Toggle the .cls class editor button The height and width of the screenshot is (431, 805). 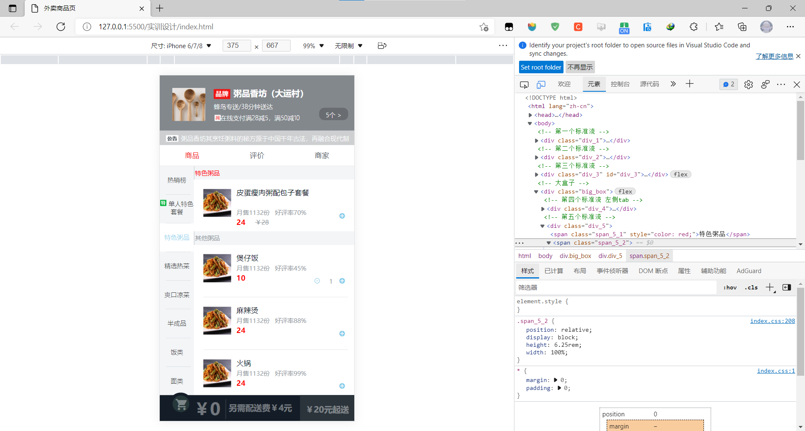751,287
